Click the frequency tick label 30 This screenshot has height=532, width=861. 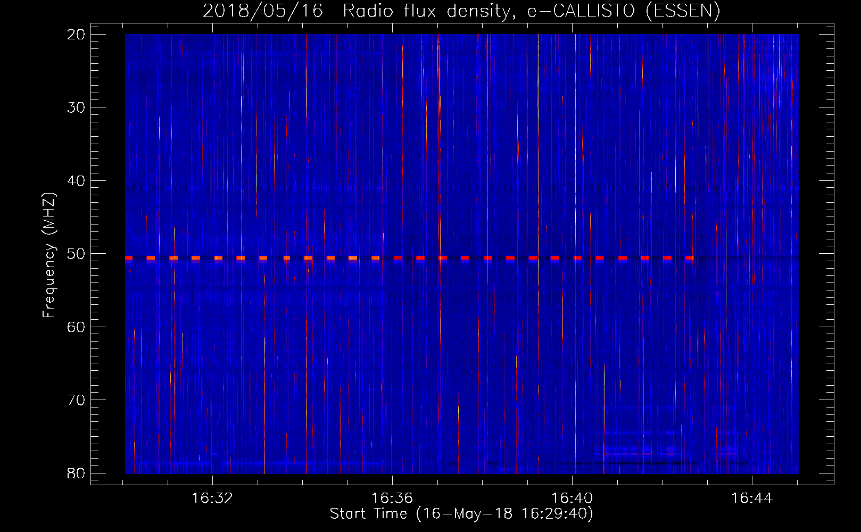click(77, 107)
